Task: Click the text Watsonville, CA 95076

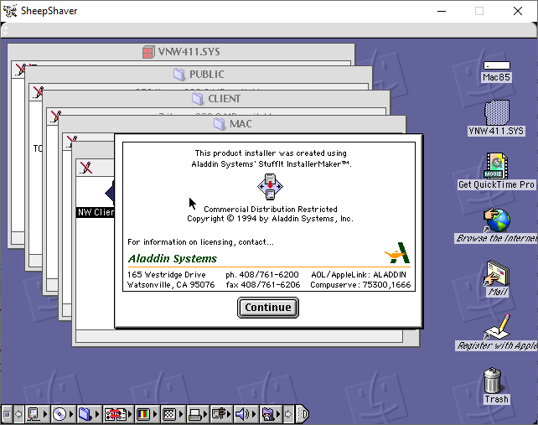Action: (x=171, y=285)
